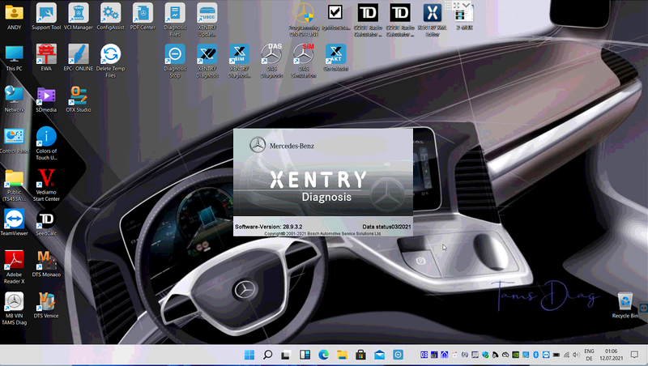
Task: Launch the Support Tool shortcut
Action: (46, 16)
